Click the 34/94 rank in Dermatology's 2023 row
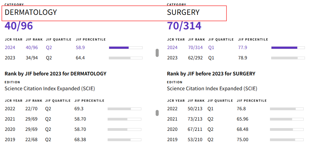The height and width of the screenshot is (149, 311). (32, 58)
